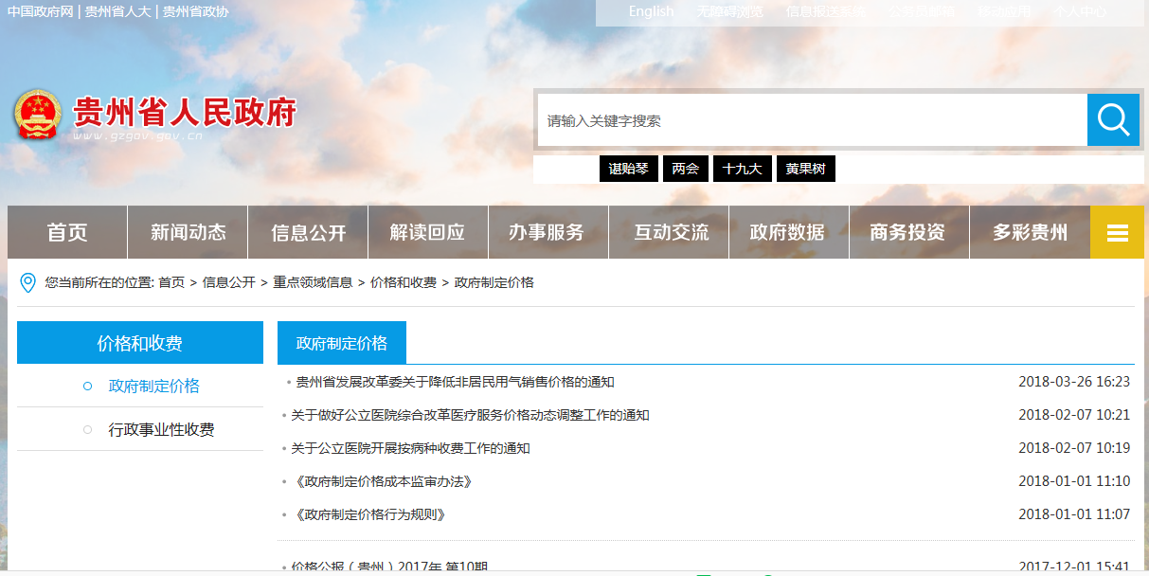
Task: Open the 信息公开 navigation menu
Action: point(308,233)
